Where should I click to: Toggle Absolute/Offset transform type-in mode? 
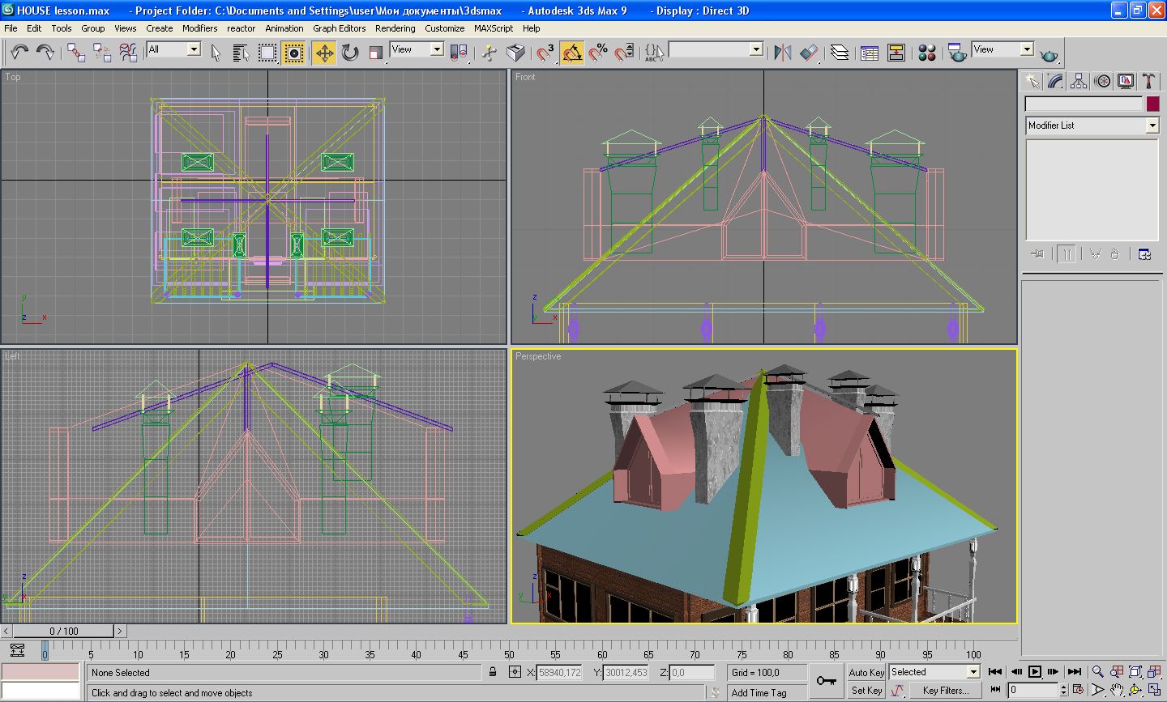pyautogui.click(x=515, y=672)
